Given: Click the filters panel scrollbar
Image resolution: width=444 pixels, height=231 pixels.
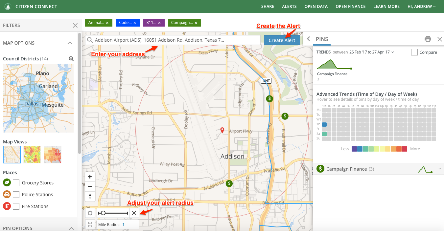Looking at the screenshot, I should 79,93.
